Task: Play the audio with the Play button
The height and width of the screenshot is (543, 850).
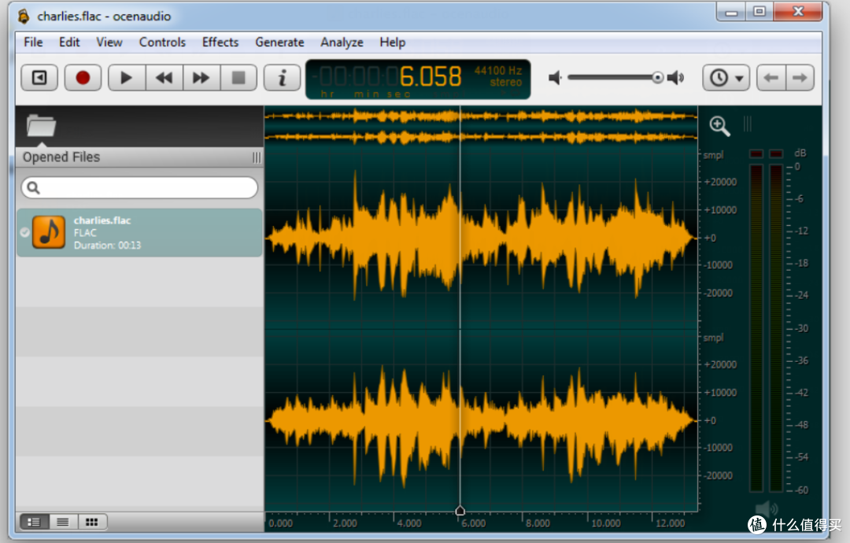Action: 126,77
